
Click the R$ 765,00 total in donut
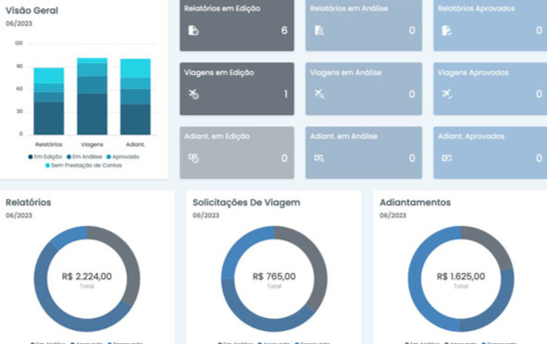pyautogui.click(x=274, y=276)
